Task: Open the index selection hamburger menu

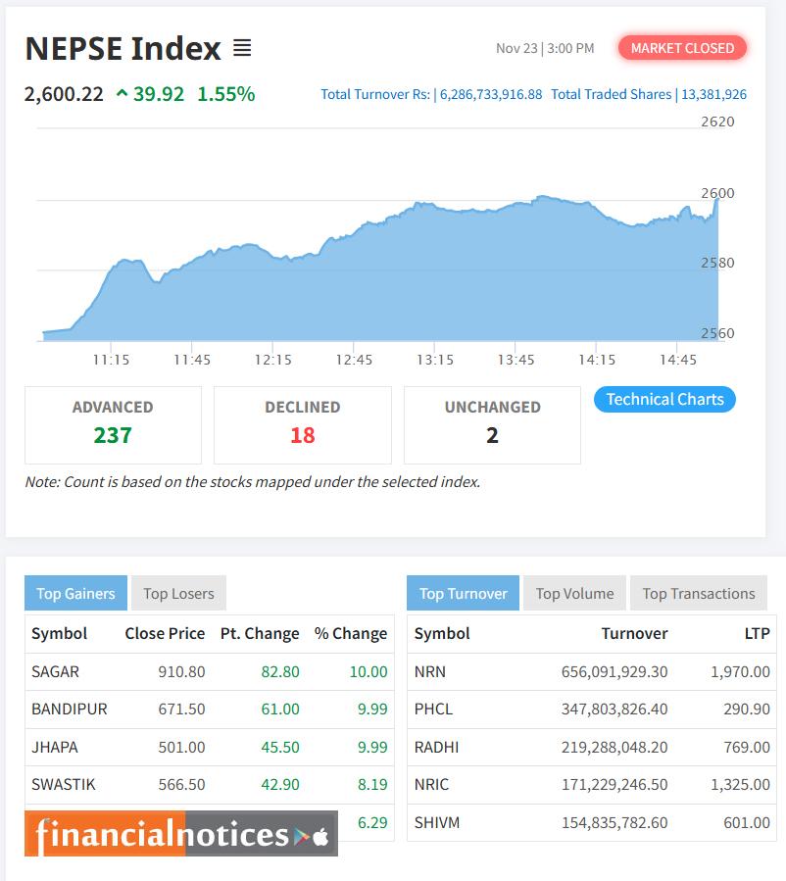Action: (x=242, y=47)
